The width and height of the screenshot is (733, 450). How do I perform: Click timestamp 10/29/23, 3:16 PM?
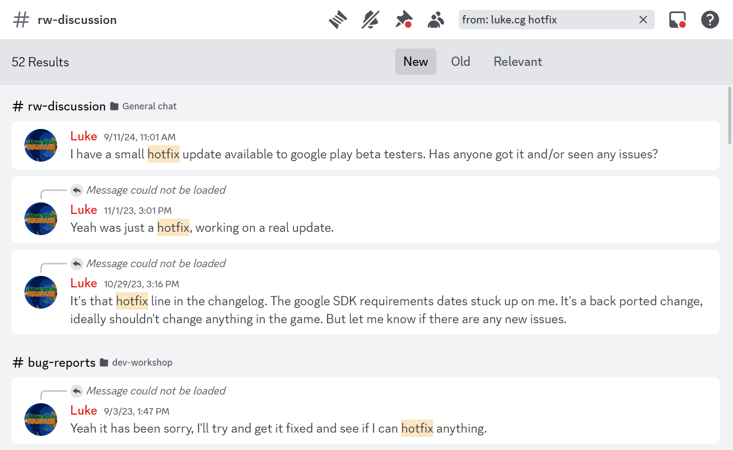[141, 284]
